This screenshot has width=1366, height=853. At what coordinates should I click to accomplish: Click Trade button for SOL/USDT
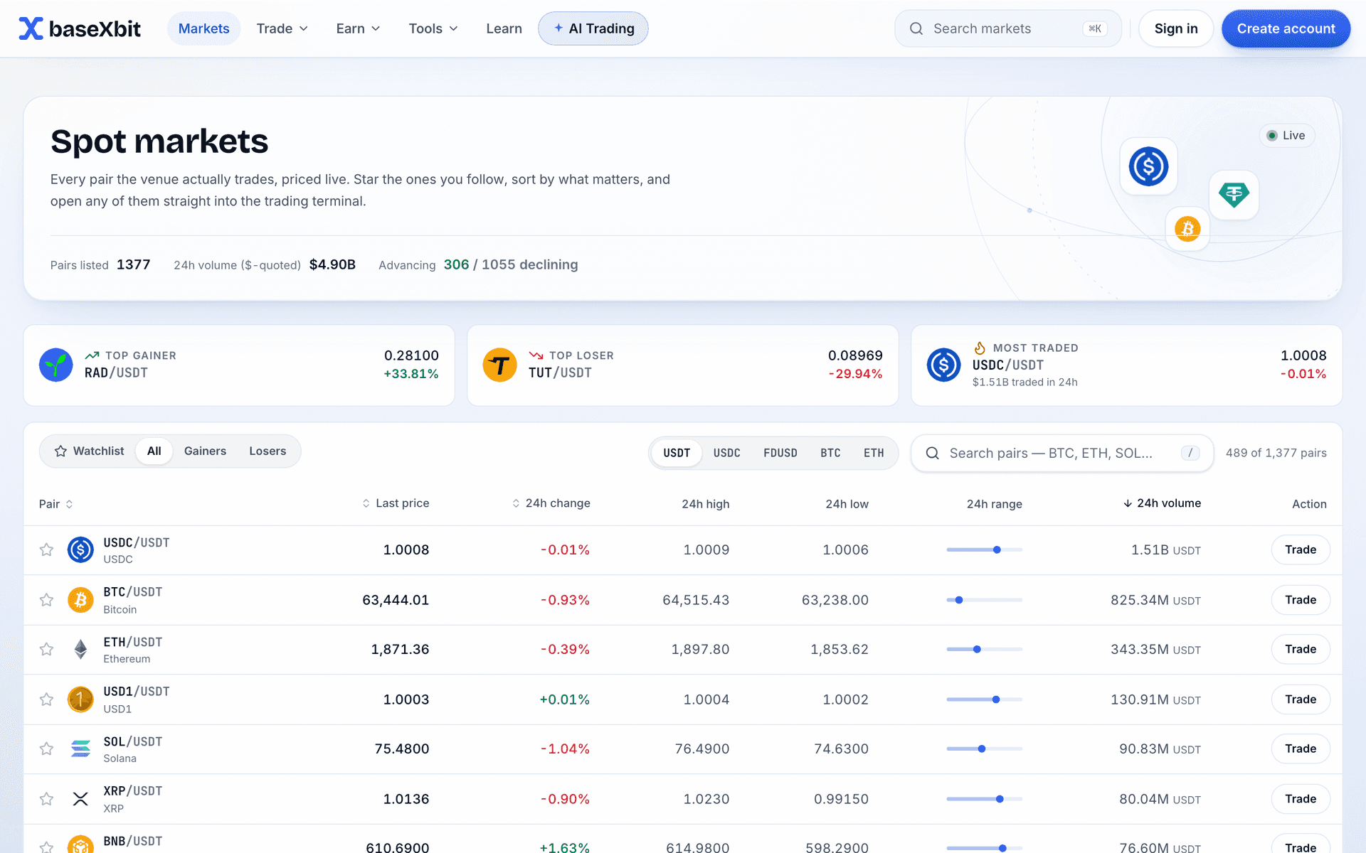[x=1301, y=749]
